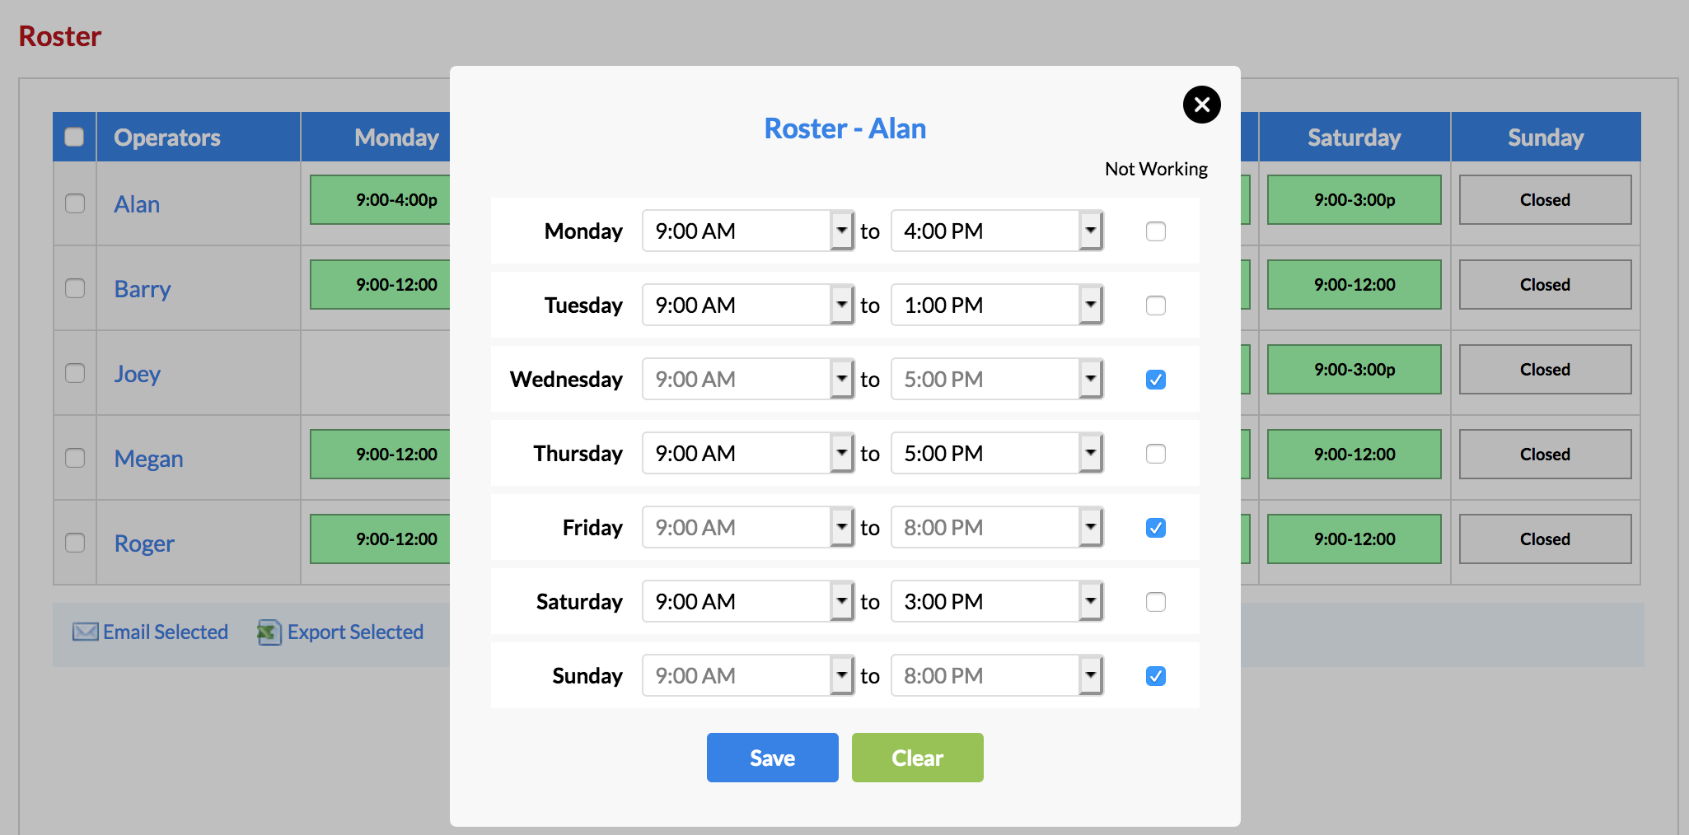Click Megan's Saturday 9:00-12:00 shift

tap(1354, 454)
